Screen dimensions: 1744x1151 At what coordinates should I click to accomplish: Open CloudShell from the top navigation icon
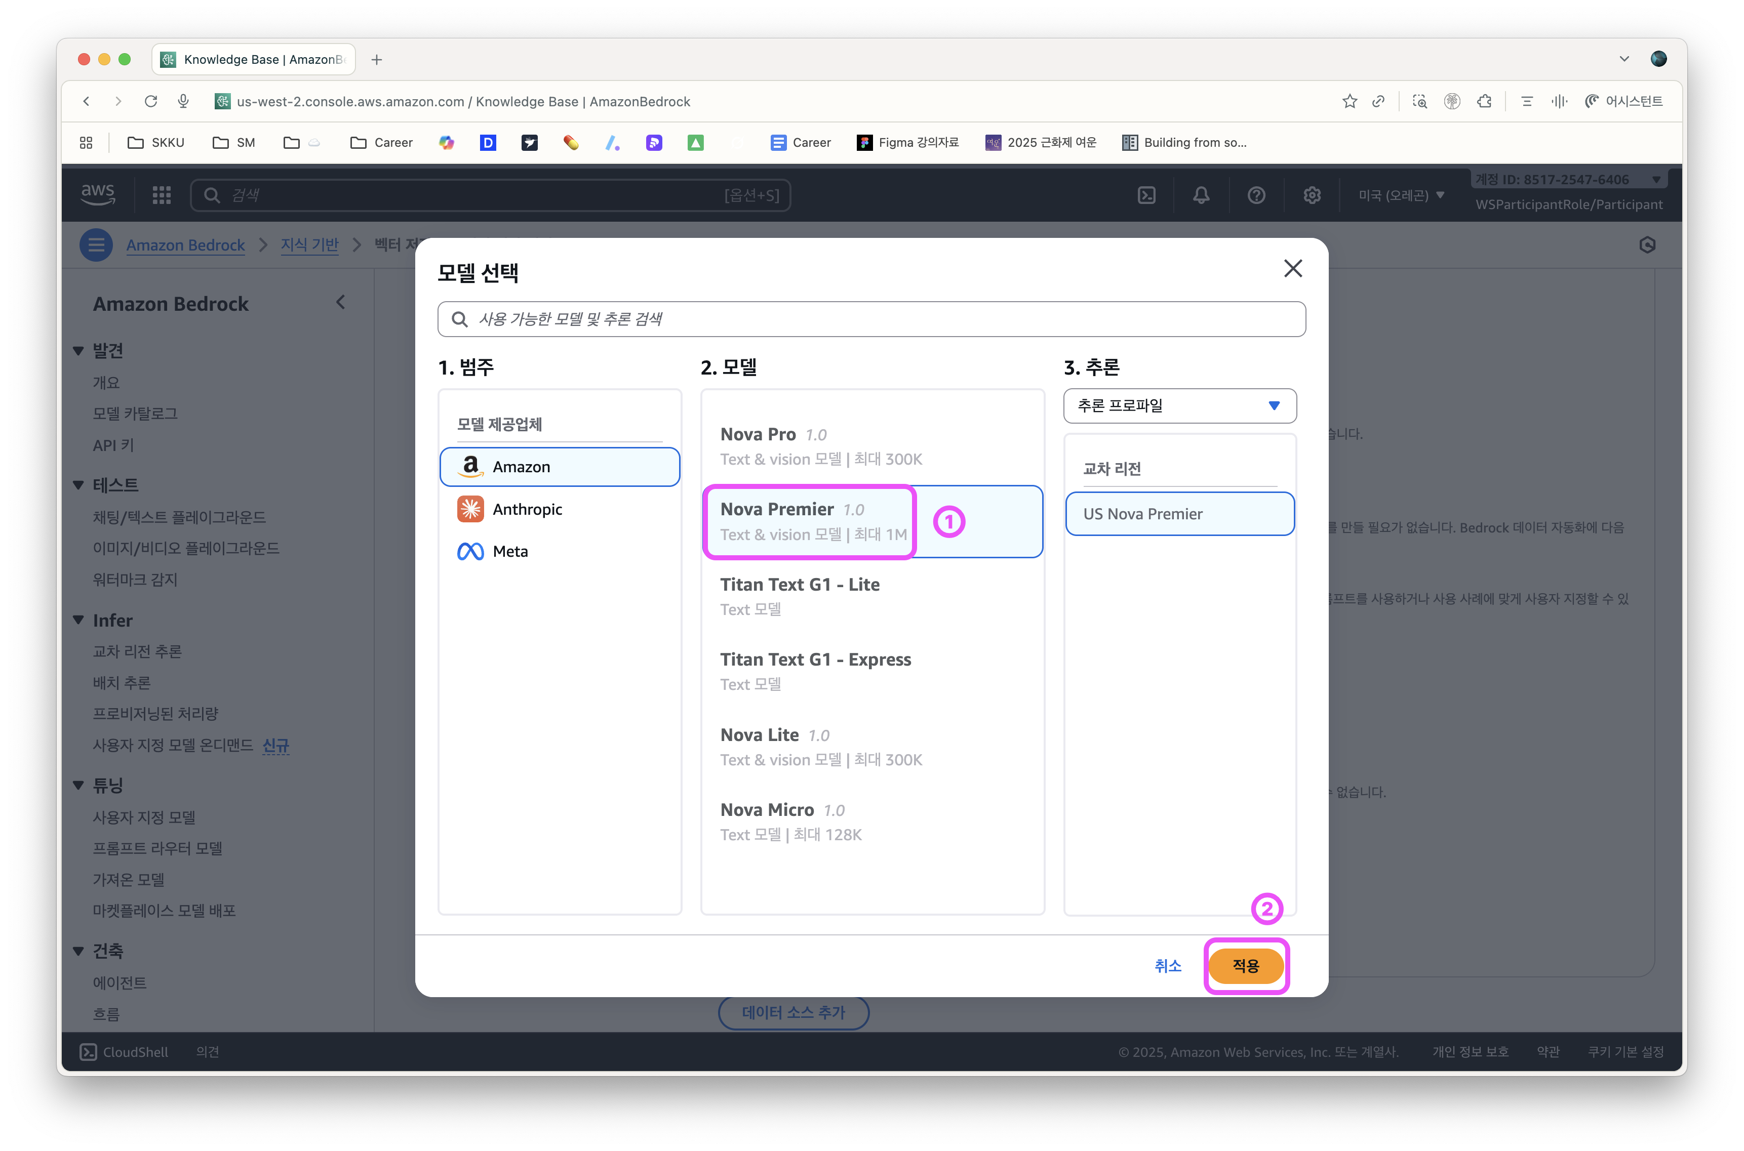point(1146,194)
